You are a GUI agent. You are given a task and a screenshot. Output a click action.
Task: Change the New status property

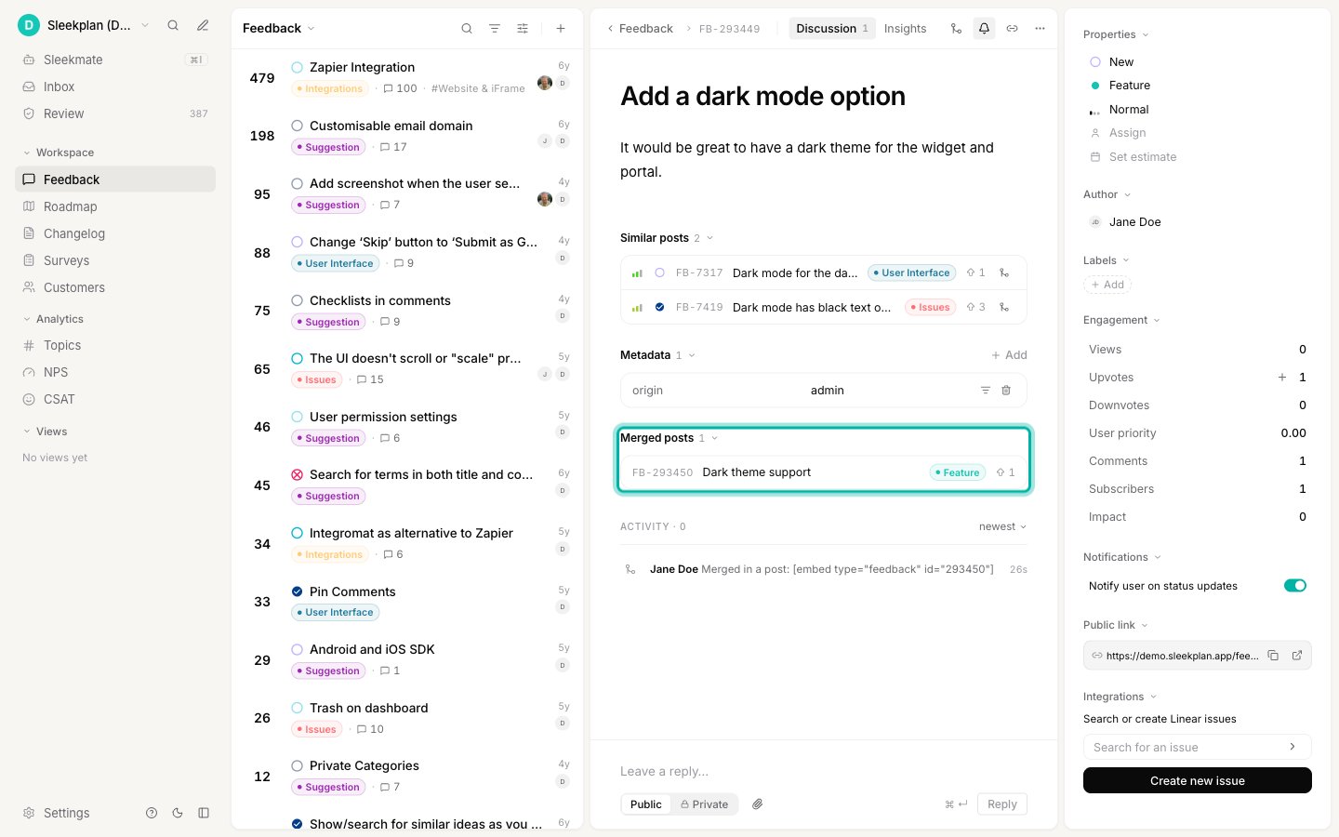(1112, 62)
